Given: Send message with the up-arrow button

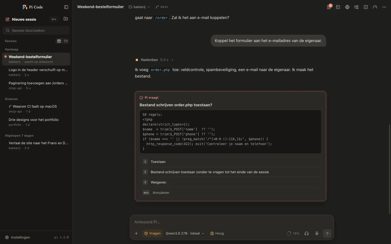Looking at the screenshot, I should pyautogui.click(x=327, y=233).
